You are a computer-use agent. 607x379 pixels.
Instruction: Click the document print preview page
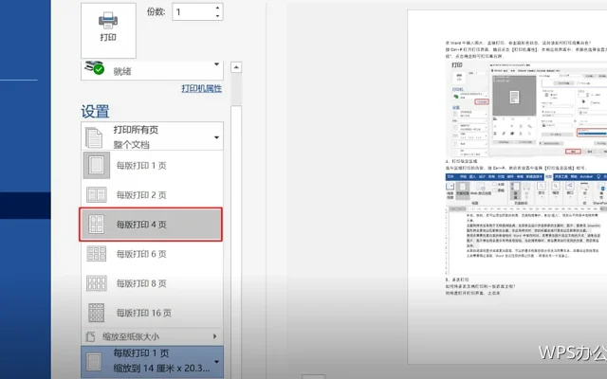pos(506,188)
